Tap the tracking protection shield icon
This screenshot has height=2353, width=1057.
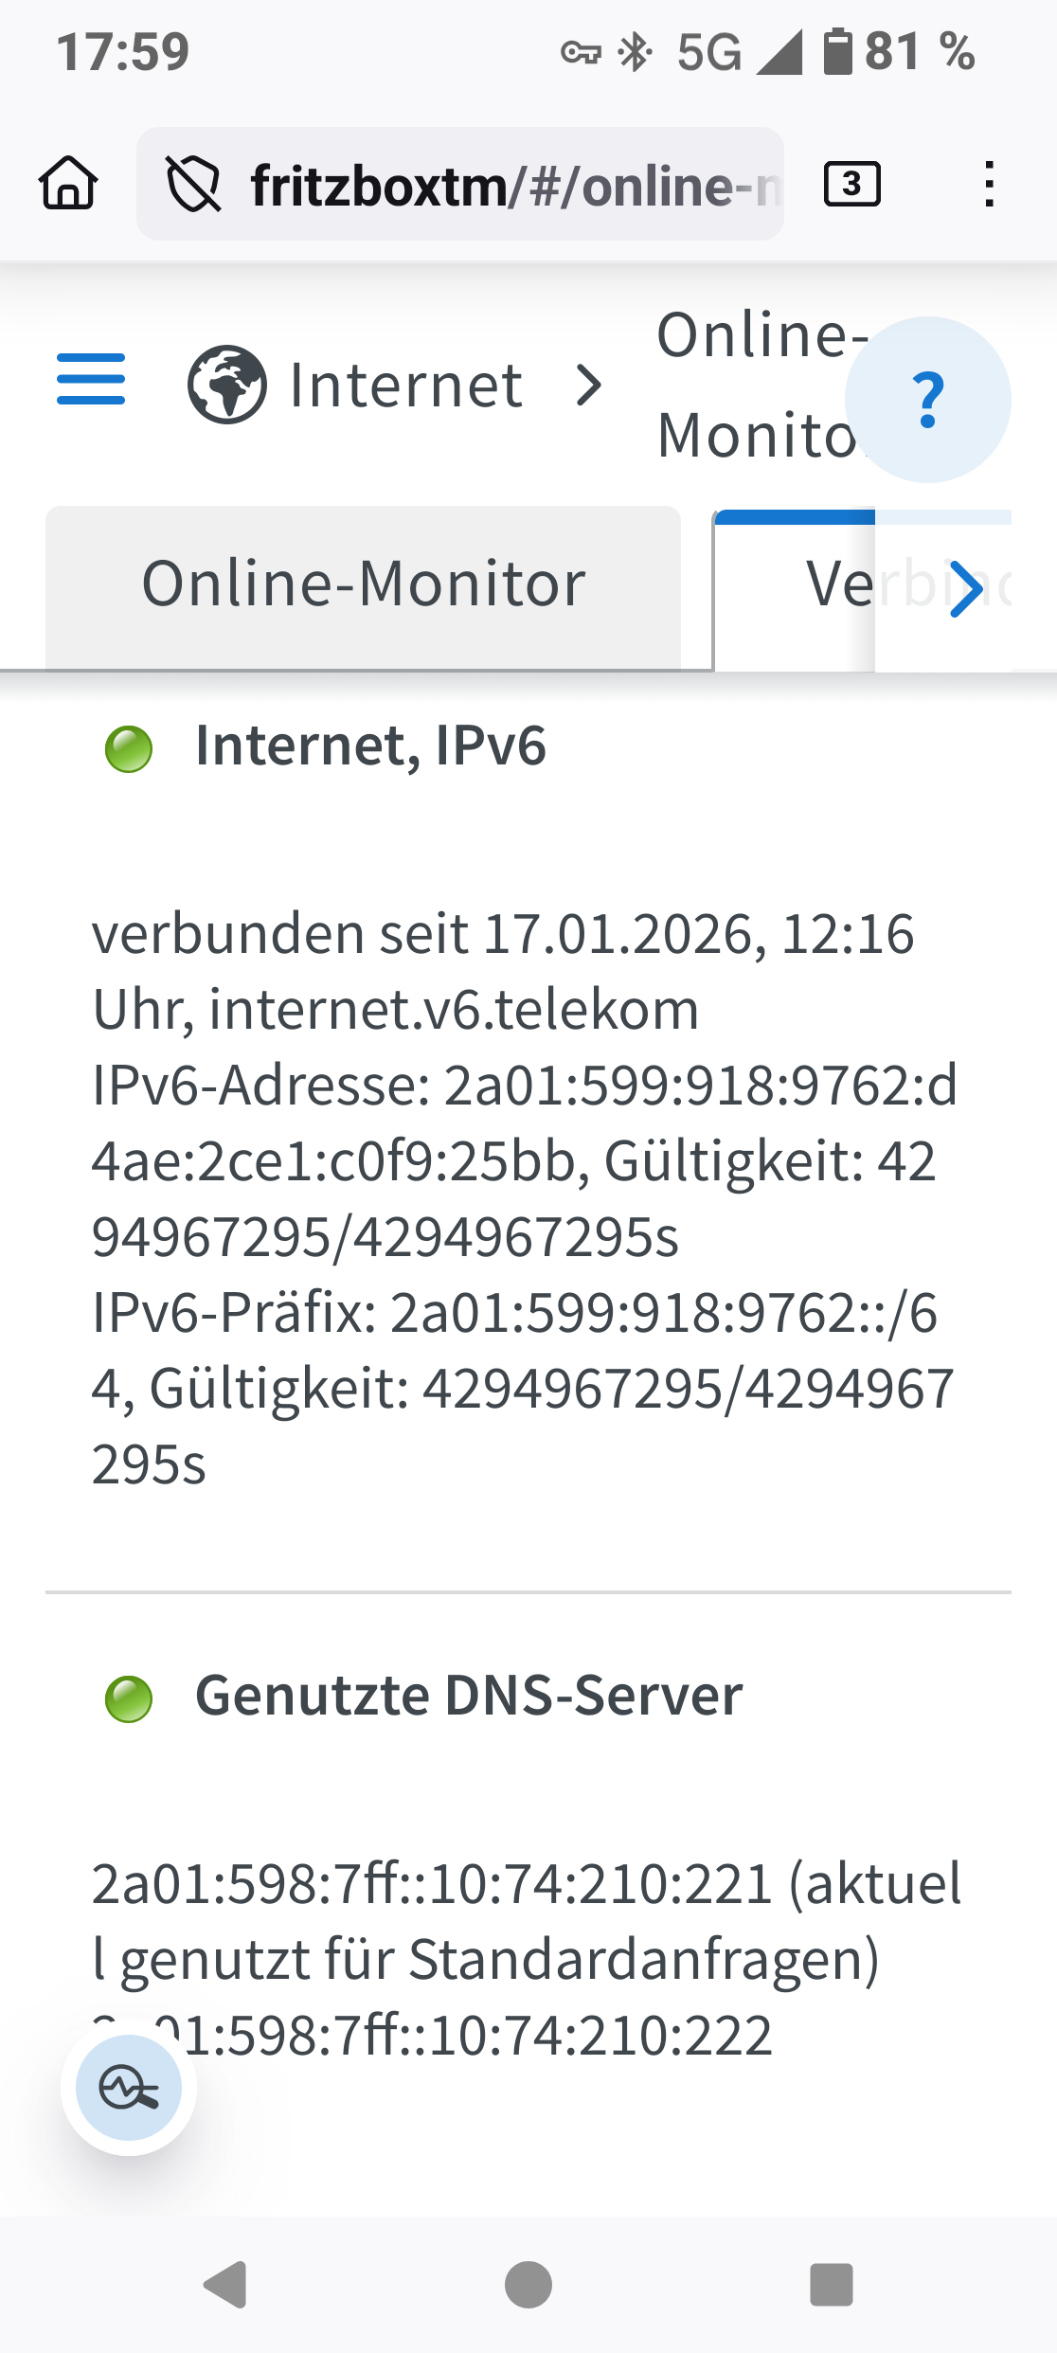[193, 184]
